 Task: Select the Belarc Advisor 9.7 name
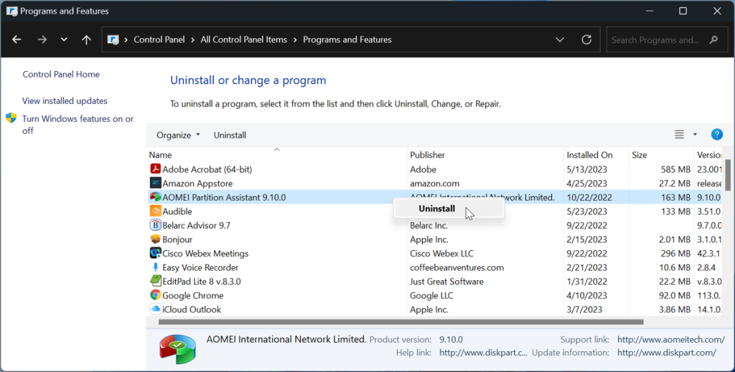click(x=197, y=226)
